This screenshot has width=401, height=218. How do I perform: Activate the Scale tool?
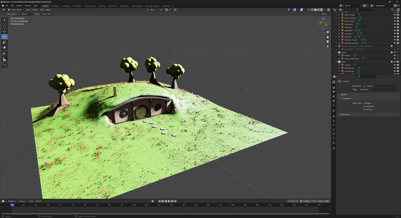[x=5, y=42]
